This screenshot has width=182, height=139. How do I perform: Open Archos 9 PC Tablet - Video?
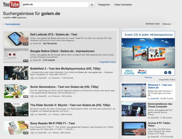[x=159, y=124]
